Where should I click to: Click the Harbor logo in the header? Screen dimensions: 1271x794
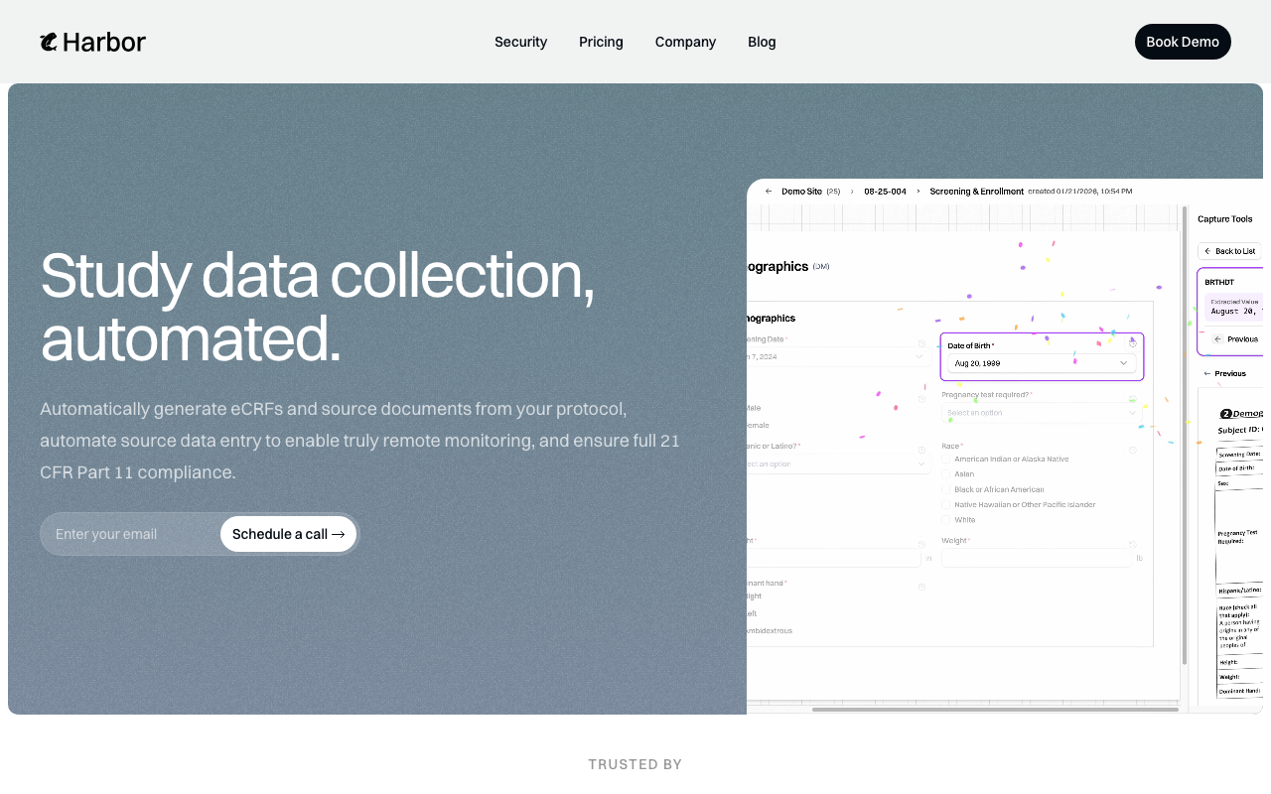92,42
